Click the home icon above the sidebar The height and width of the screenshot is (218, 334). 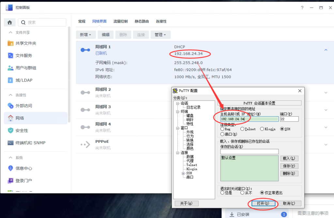click(x=9, y=22)
